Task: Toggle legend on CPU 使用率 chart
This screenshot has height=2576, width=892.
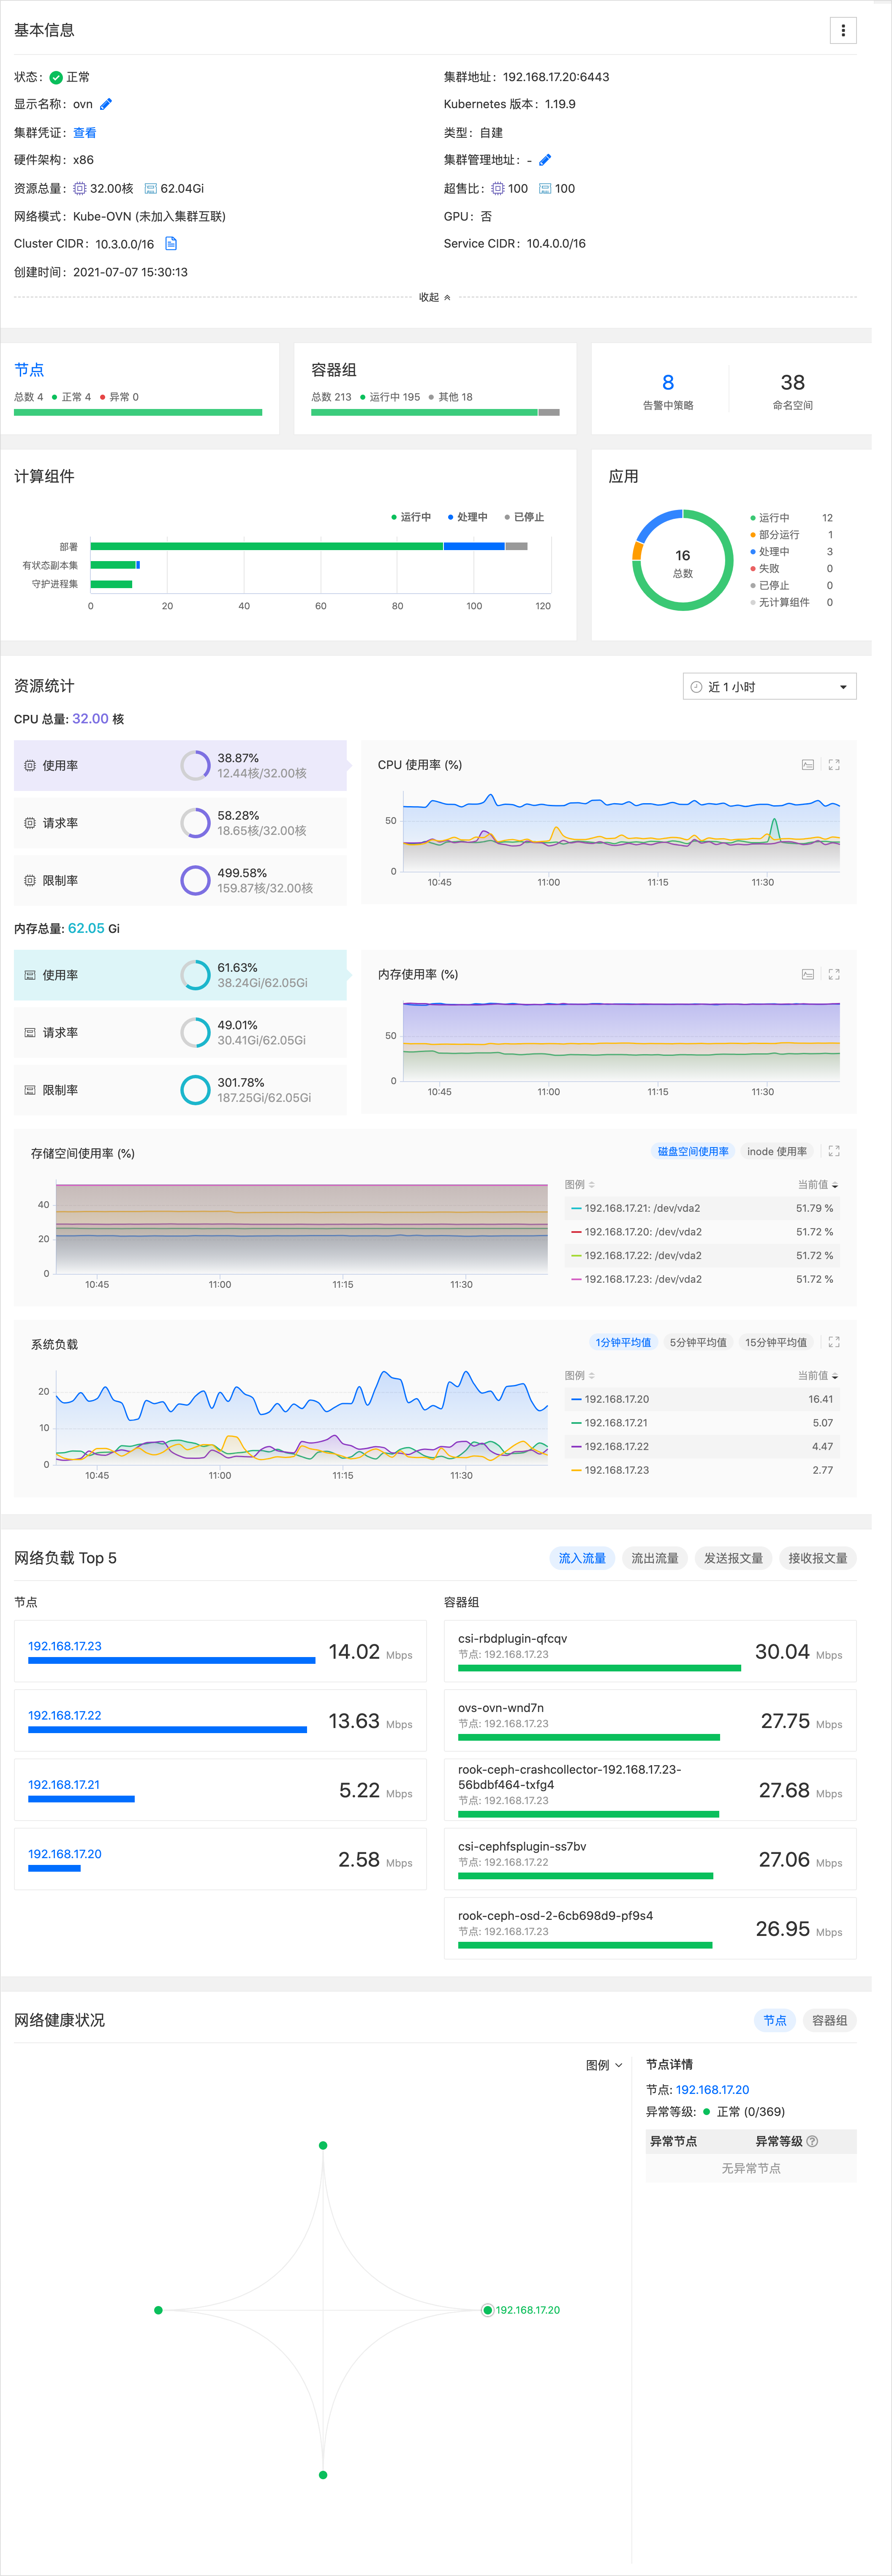Action: [807, 765]
